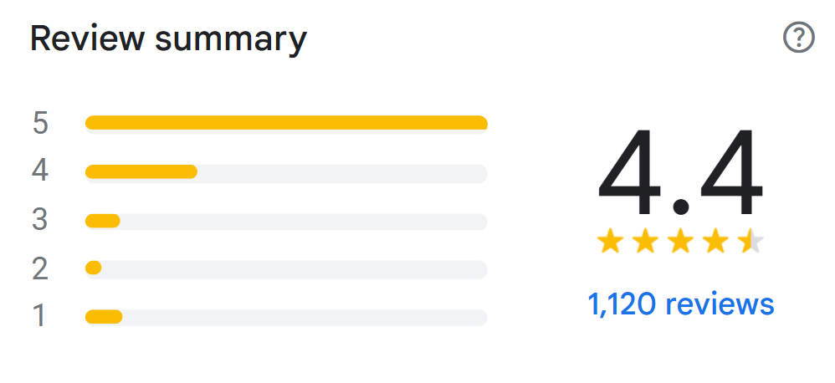Image resolution: width=835 pixels, height=383 pixels.
Task: Click the yellow fill of the 3-star bar
Action: click(x=103, y=222)
